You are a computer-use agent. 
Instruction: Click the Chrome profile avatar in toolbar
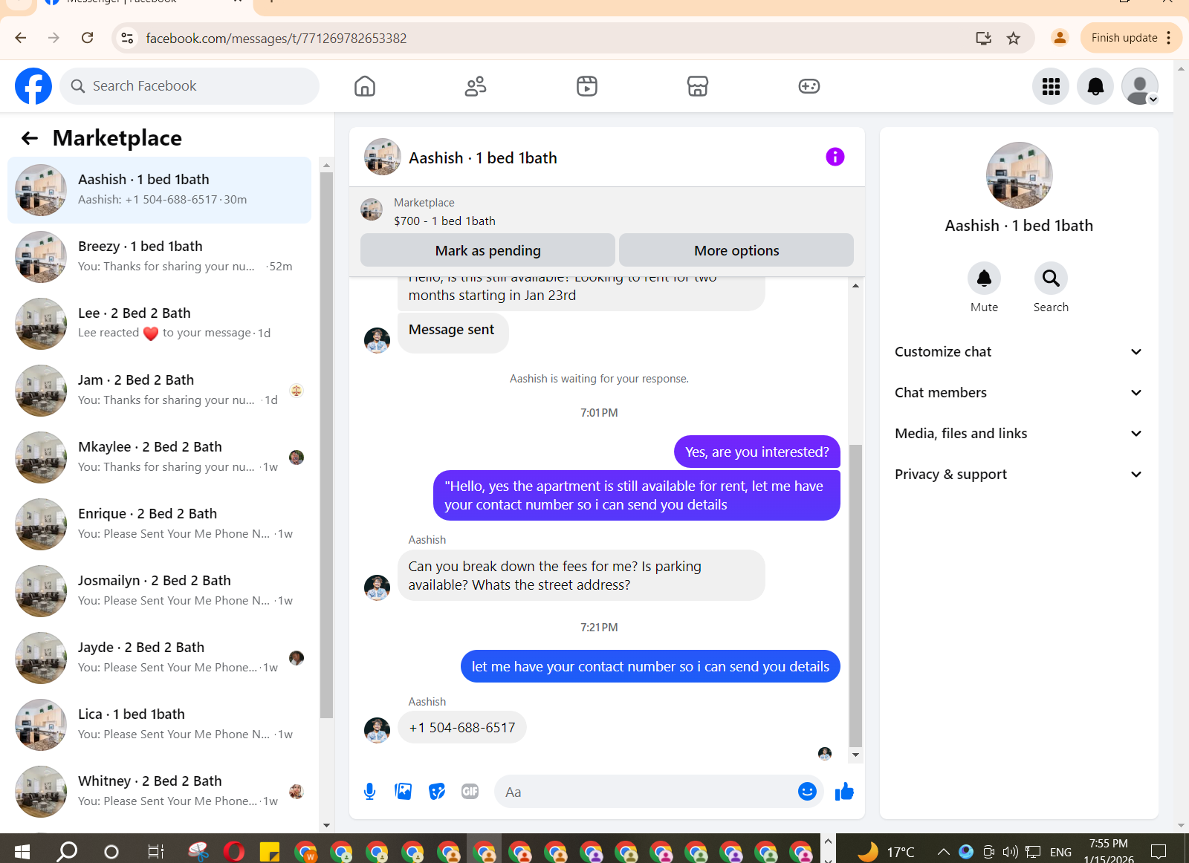click(1060, 38)
